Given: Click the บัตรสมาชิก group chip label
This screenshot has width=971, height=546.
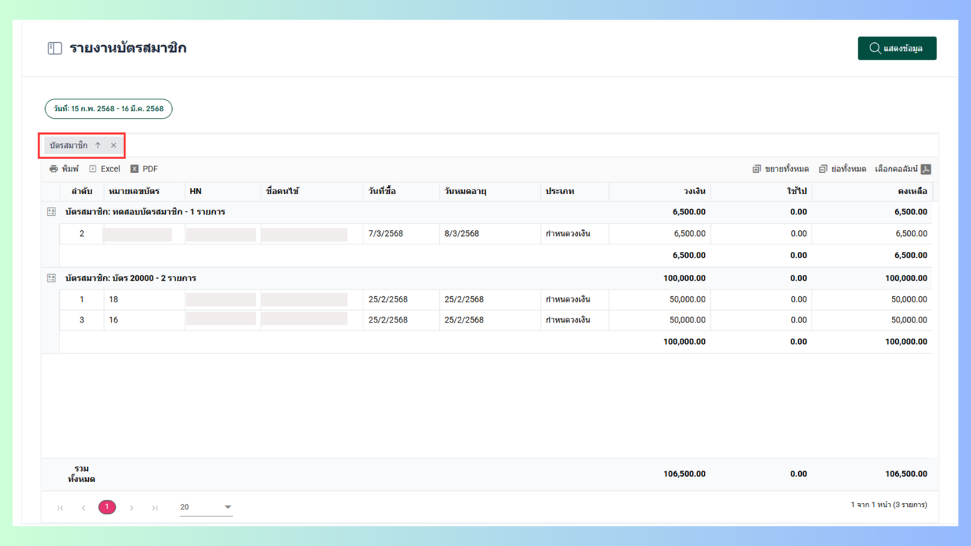Looking at the screenshot, I should coord(69,146).
